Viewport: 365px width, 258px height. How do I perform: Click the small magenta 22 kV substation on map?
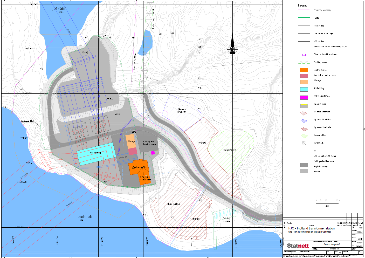point(153,153)
